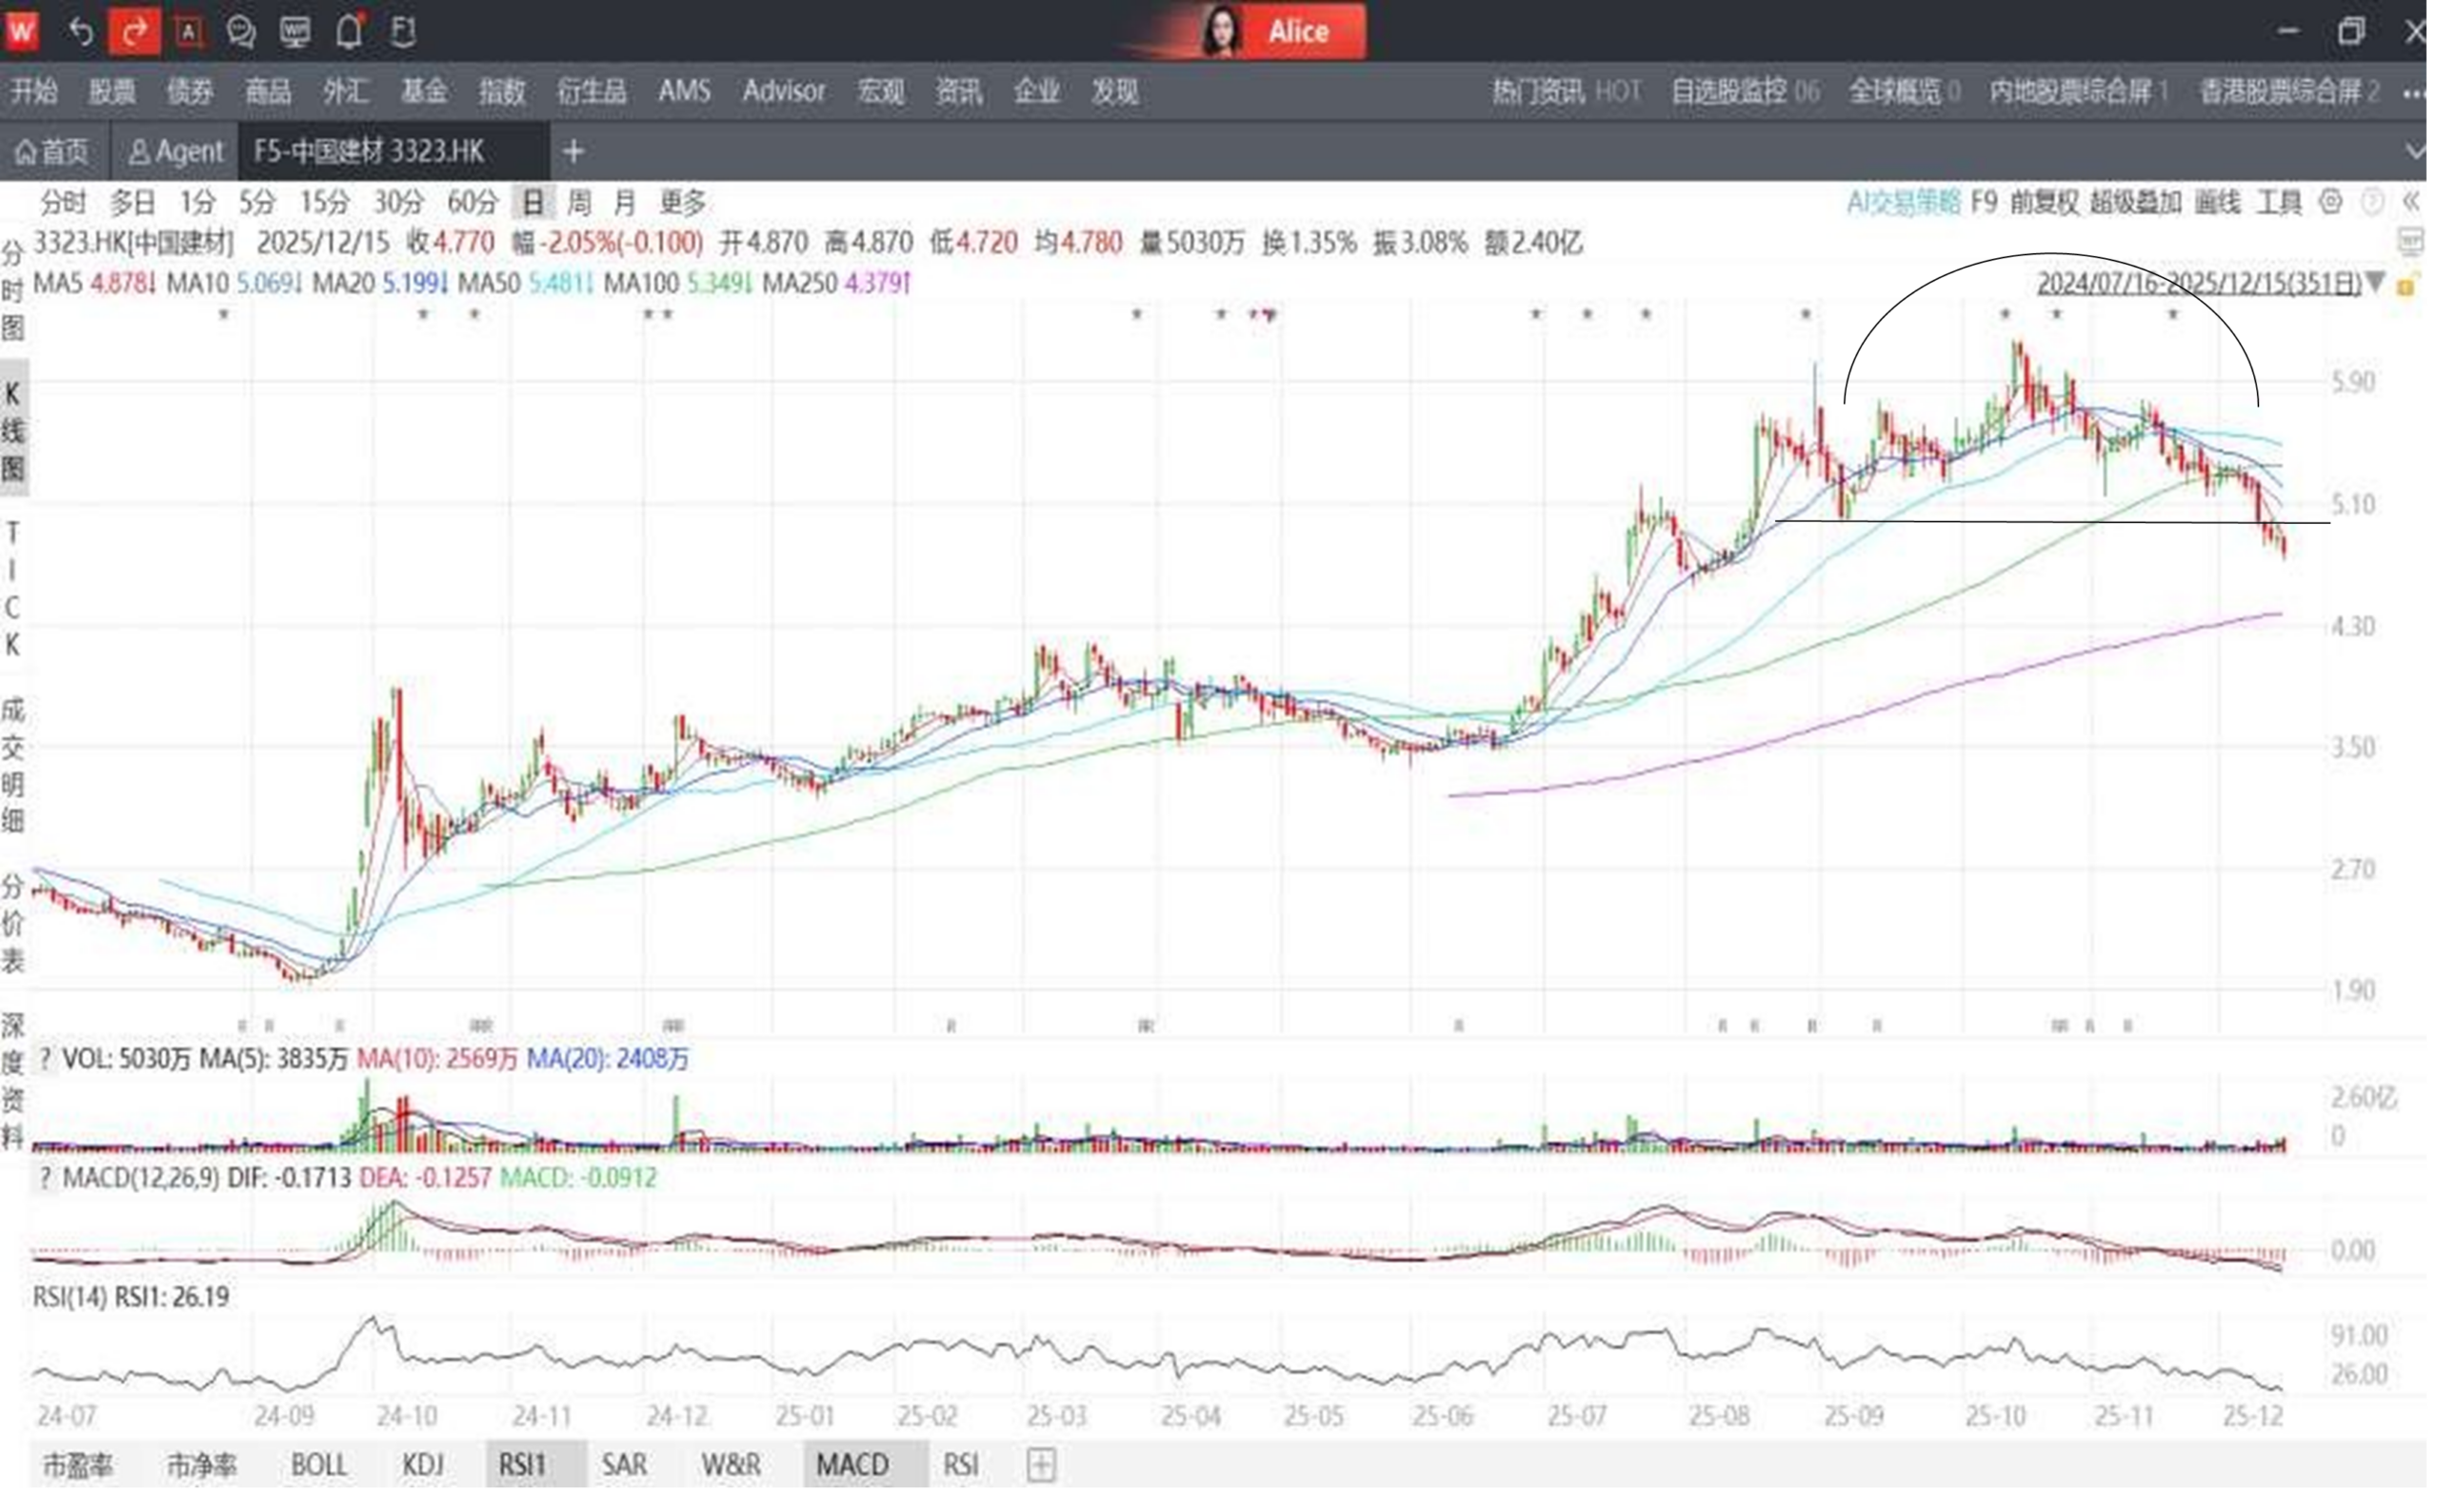Open the chat bubble message icon

(x=241, y=32)
